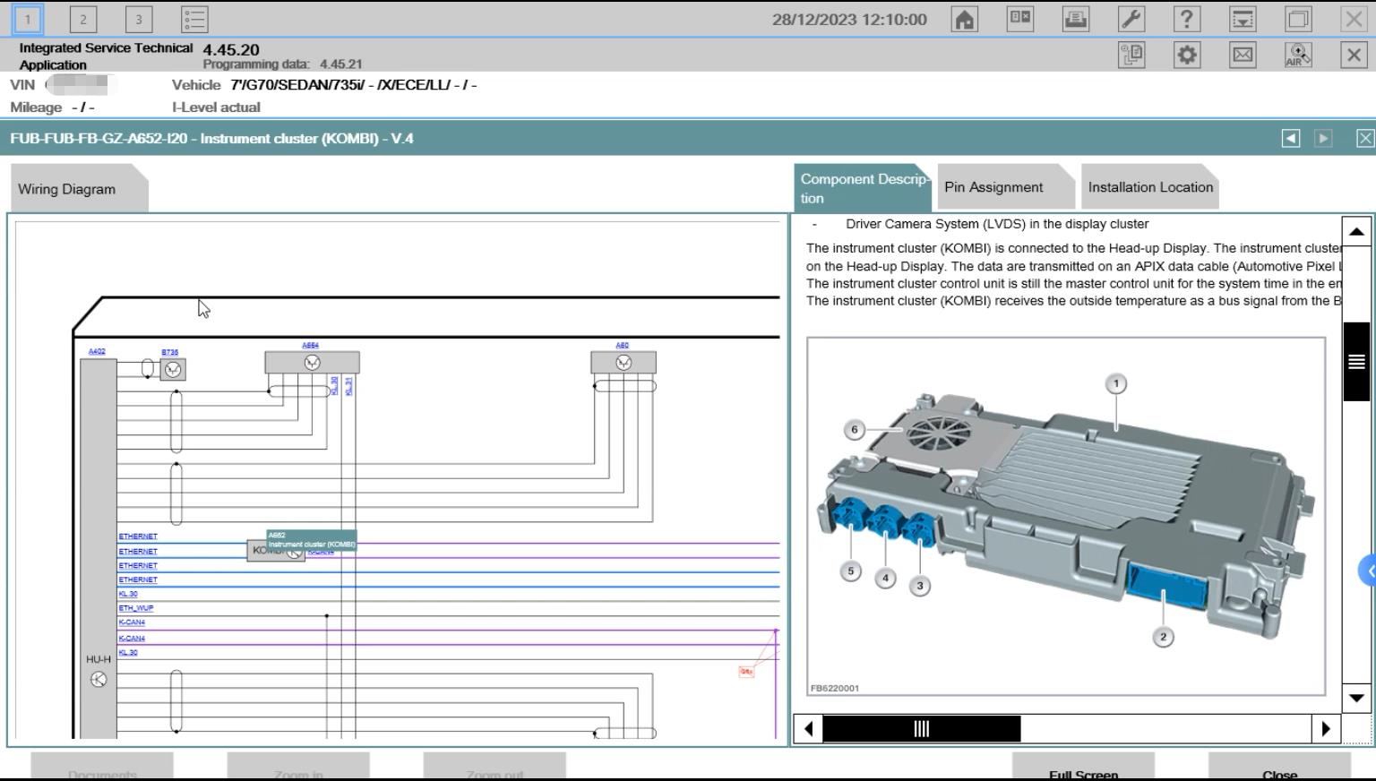Click the 'A652 Instrument cluster (KOMBI)' tooltip
This screenshot has width=1376, height=781.
point(312,539)
